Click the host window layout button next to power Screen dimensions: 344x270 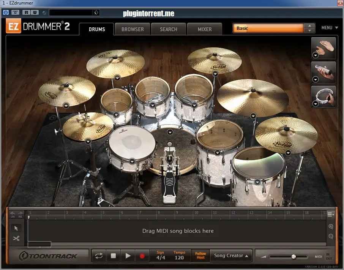(15, 13)
